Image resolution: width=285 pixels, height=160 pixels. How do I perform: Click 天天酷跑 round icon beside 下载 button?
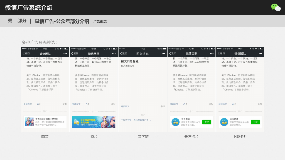pos(224,122)
